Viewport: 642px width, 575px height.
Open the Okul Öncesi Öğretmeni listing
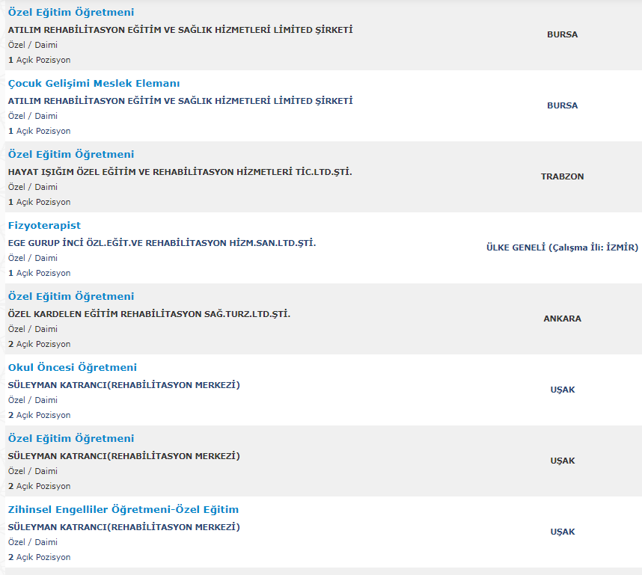pos(72,368)
